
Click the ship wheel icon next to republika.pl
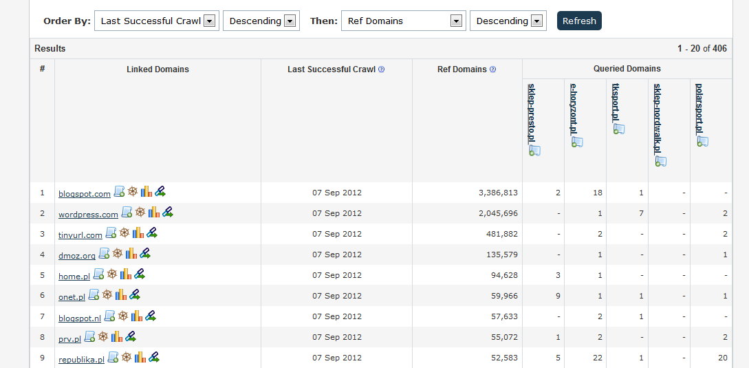coord(127,357)
